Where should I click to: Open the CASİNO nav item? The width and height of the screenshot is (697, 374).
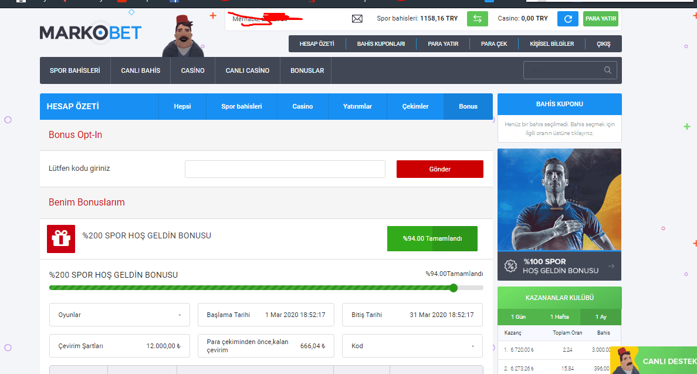pos(192,70)
